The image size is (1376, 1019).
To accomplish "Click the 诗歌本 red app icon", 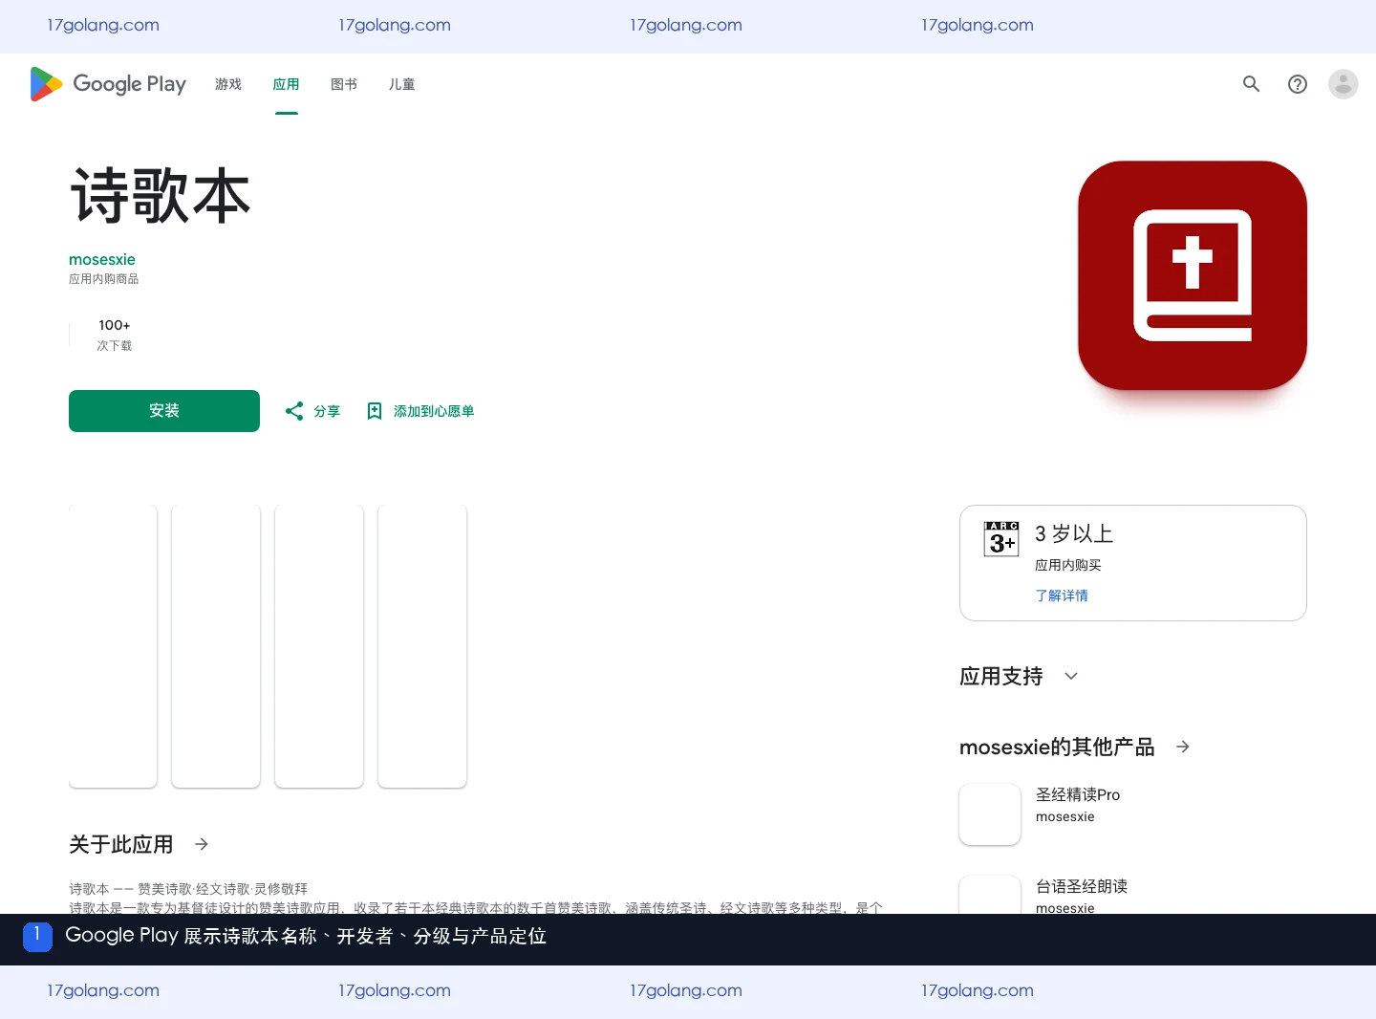I will (x=1192, y=275).
